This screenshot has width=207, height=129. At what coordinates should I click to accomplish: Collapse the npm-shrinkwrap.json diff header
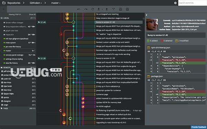176,48
